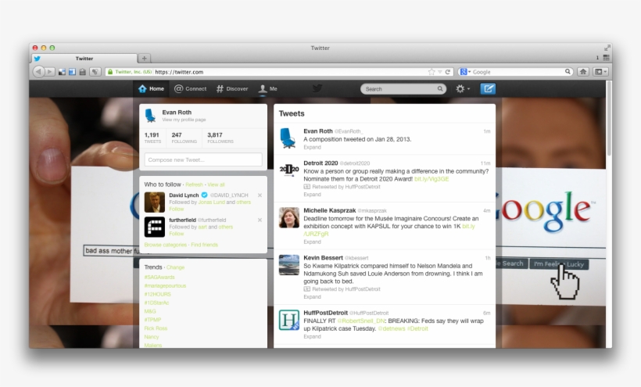Click the Compose new Tweet field
The image size is (641, 387).
pyautogui.click(x=203, y=159)
